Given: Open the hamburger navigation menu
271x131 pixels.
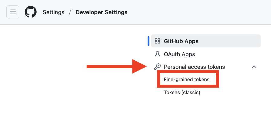Looking at the screenshot, I should tap(13, 12).
